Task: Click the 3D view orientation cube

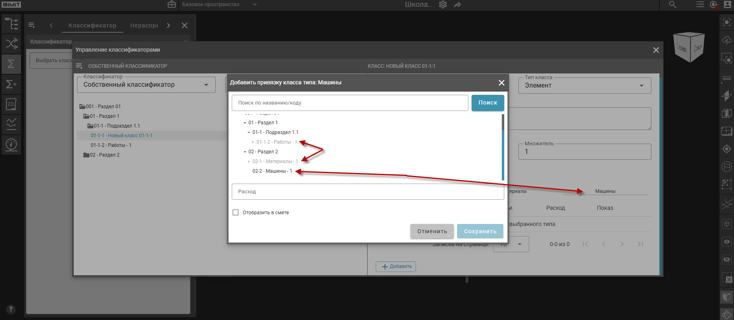Action: tap(689, 47)
